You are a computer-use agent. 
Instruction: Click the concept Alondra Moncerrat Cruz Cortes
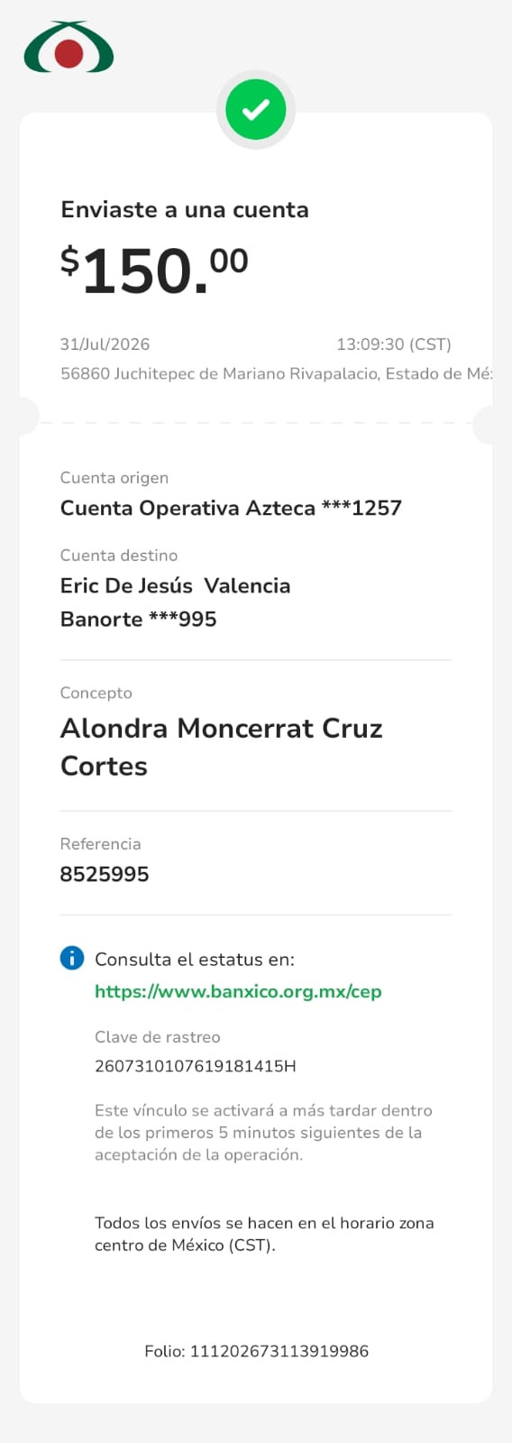(x=222, y=747)
